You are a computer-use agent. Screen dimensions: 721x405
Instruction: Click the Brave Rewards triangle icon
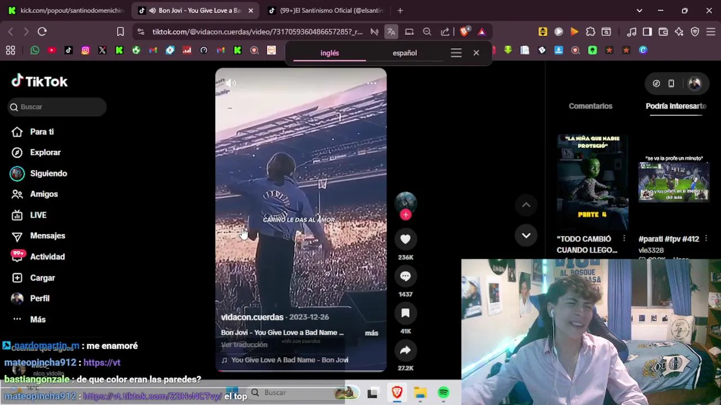482,31
